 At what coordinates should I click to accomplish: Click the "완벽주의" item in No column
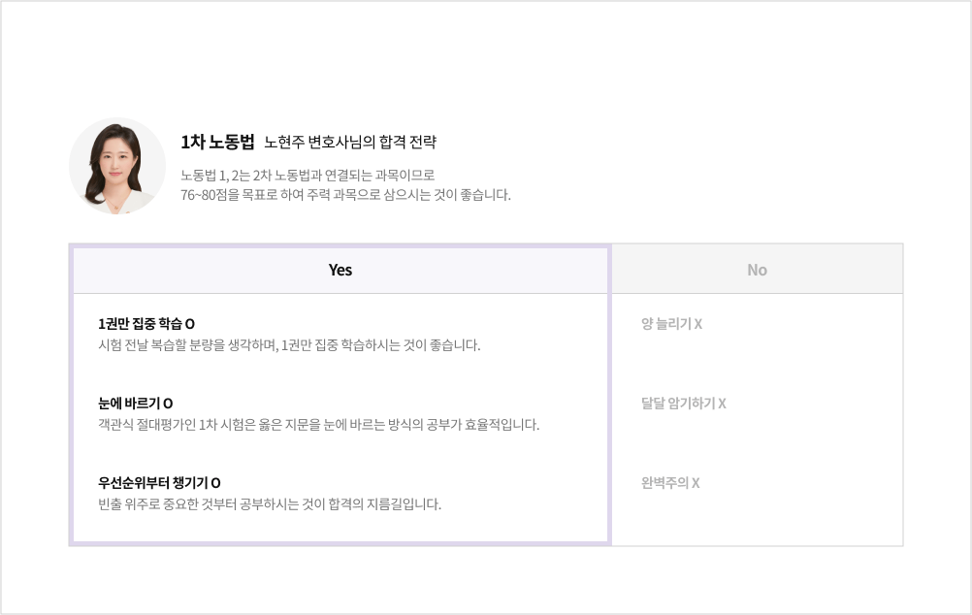coord(664,483)
